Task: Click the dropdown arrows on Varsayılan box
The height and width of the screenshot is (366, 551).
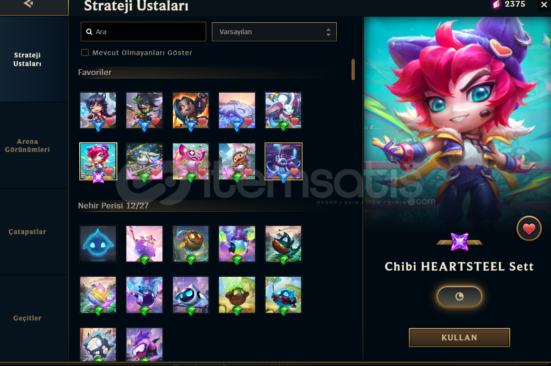Action: 328,32
